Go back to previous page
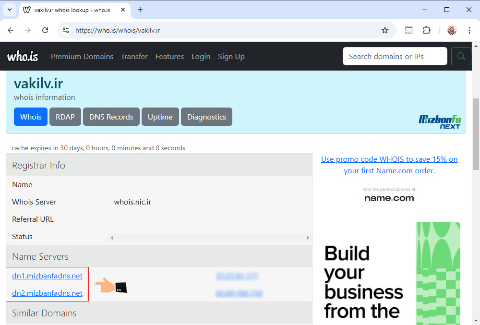The height and width of the screenshot is (325, 480). (11, 30)
